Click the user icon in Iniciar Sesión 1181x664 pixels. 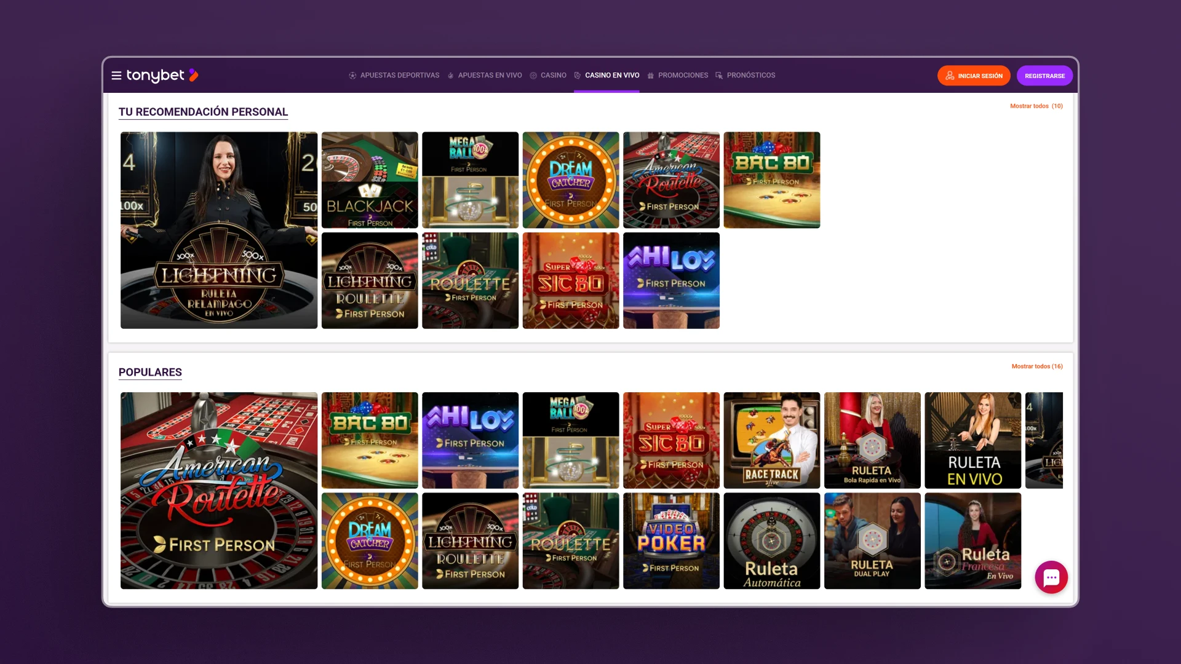pos(950,76)
